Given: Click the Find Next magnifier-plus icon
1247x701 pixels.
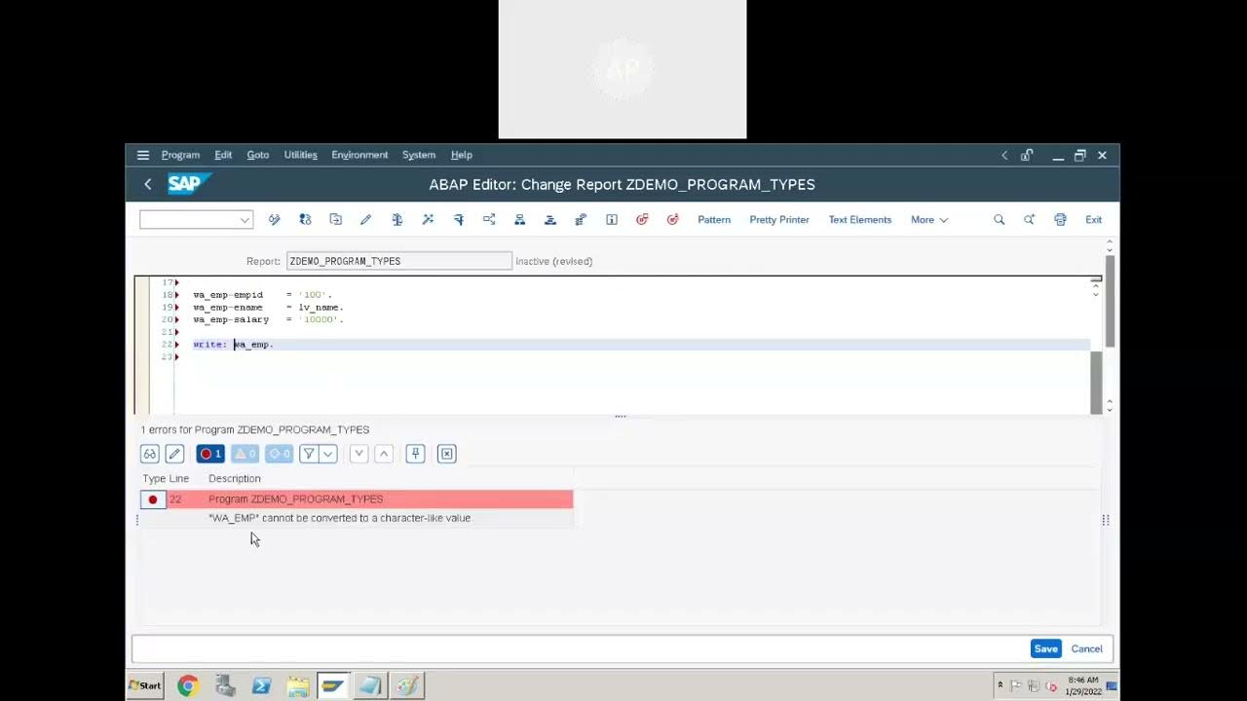Looking at the screenshot, I should [x=1029, y=220].
